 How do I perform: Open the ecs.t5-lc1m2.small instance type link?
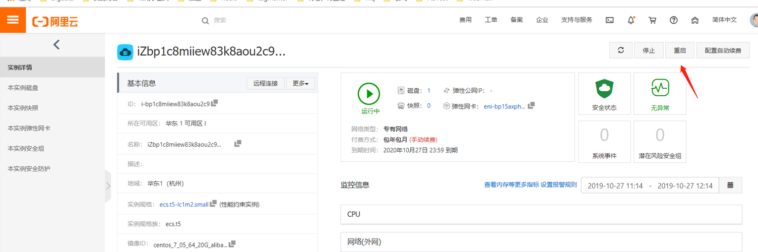click(x=184, y=204)
